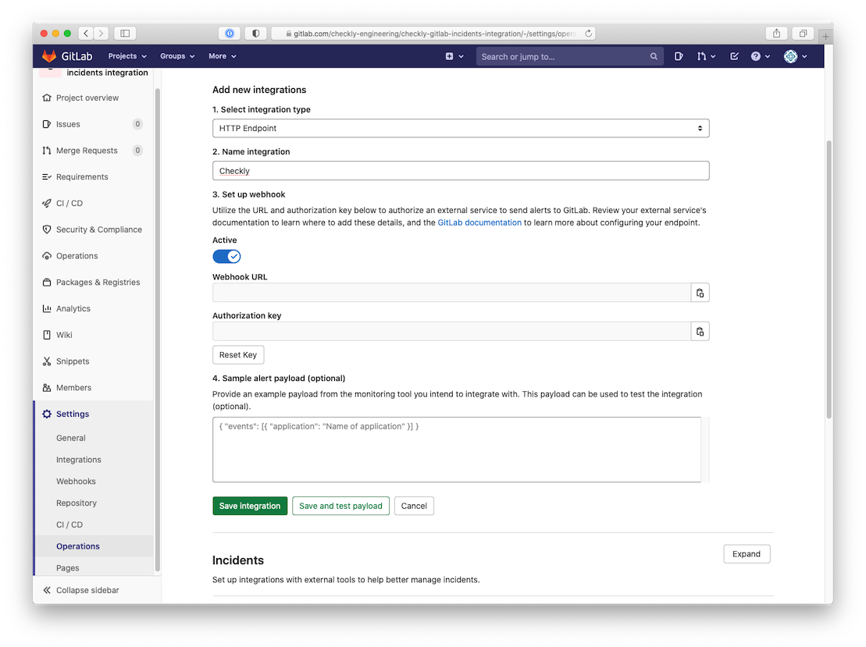Screen dimensions: 866x647
Task: Open the To-Do list icon
Action: point(733,55)
